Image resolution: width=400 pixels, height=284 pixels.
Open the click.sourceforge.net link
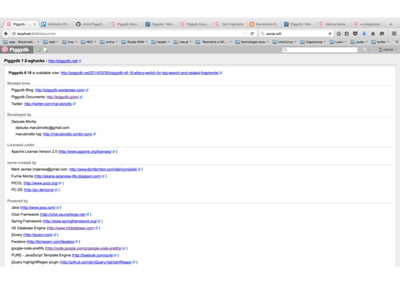(63, 214)
